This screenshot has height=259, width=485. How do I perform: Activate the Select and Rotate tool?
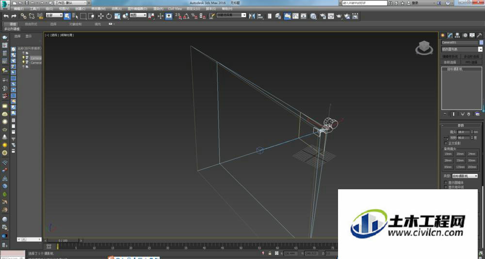(x=109, y=16)
